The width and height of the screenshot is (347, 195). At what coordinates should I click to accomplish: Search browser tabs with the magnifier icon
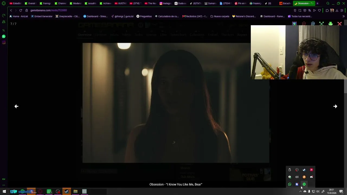[328, 4]
